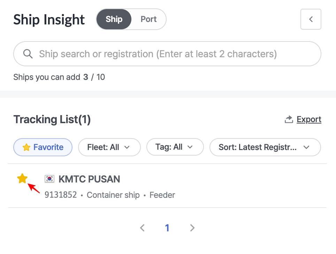Focus the ship search input field
336x254 pixels.
coord(167,54)
